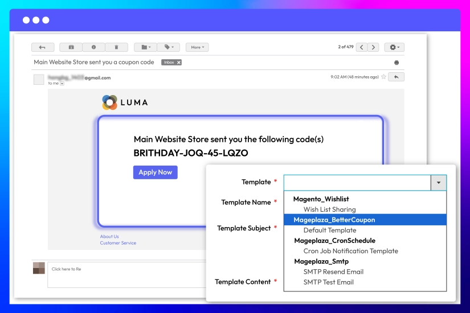Archive the coupon email

click(x=71, y=47)
